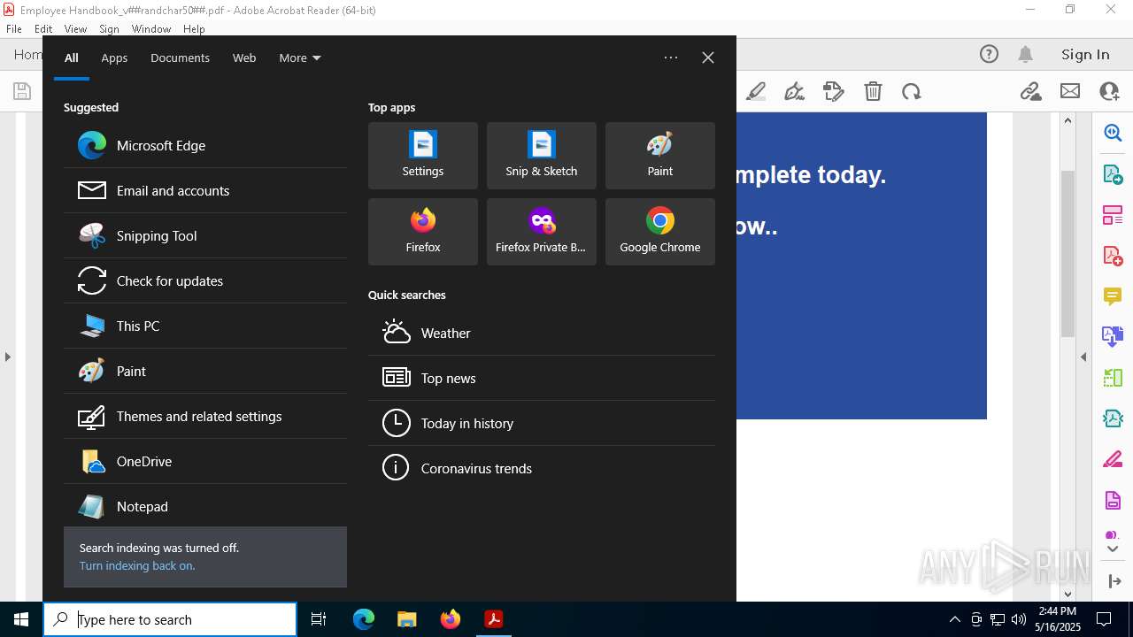The height and width of the screenshot is (637, 1133).
Task: Open Acrobat notifications bell
Action: click(x=1025, y=55)
